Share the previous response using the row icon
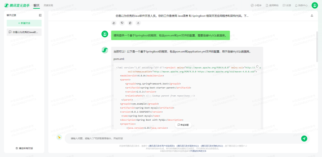 pos(138,23)
